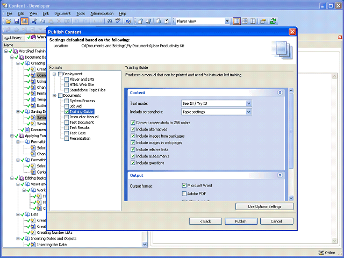Uncheck the Microsoft Word output format
The height and width of the screenshot is (258, 344).
pos(184,185)
